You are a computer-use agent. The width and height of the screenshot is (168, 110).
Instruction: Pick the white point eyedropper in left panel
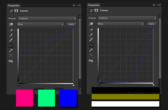click(x=11, y=40)
